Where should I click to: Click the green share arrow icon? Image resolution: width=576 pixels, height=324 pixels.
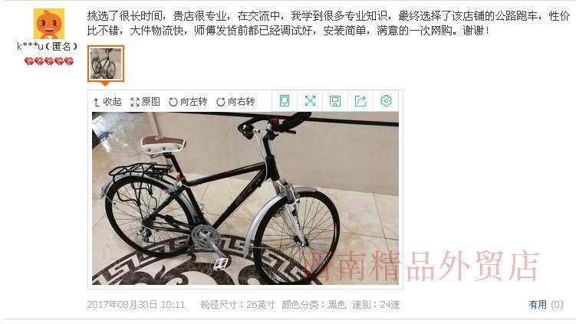click(x=360, y=101)
